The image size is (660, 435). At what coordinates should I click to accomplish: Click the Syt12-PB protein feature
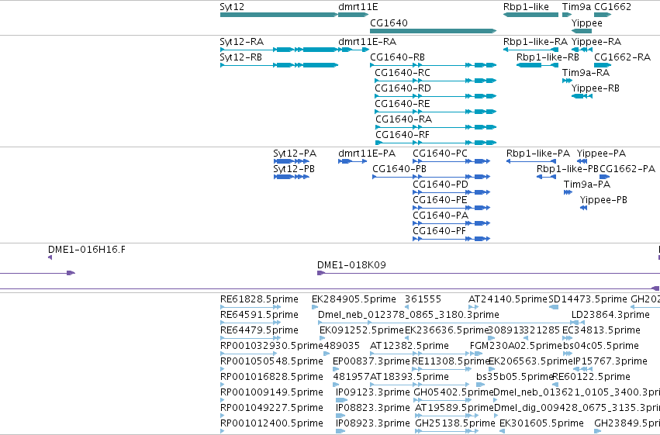coord(292,177)
